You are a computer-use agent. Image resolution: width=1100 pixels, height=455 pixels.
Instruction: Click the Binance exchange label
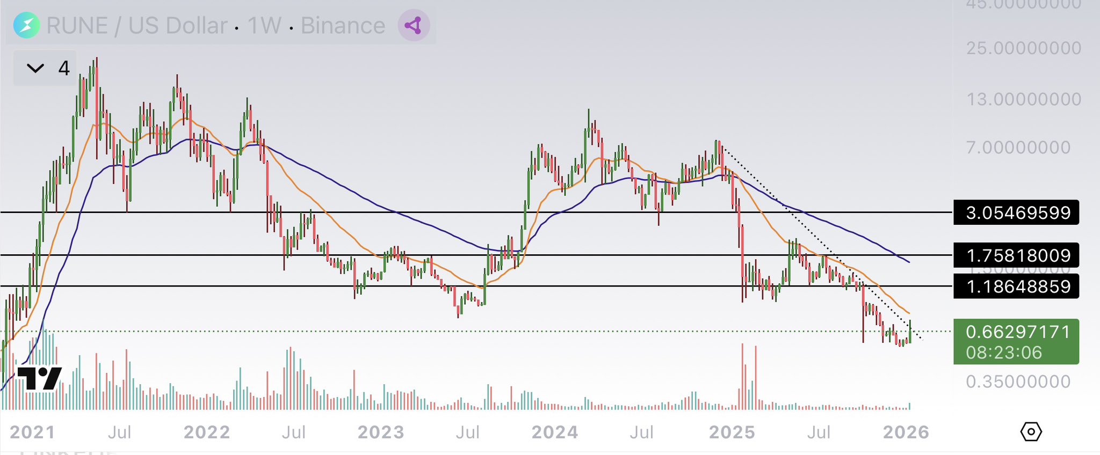pos(343,26)
